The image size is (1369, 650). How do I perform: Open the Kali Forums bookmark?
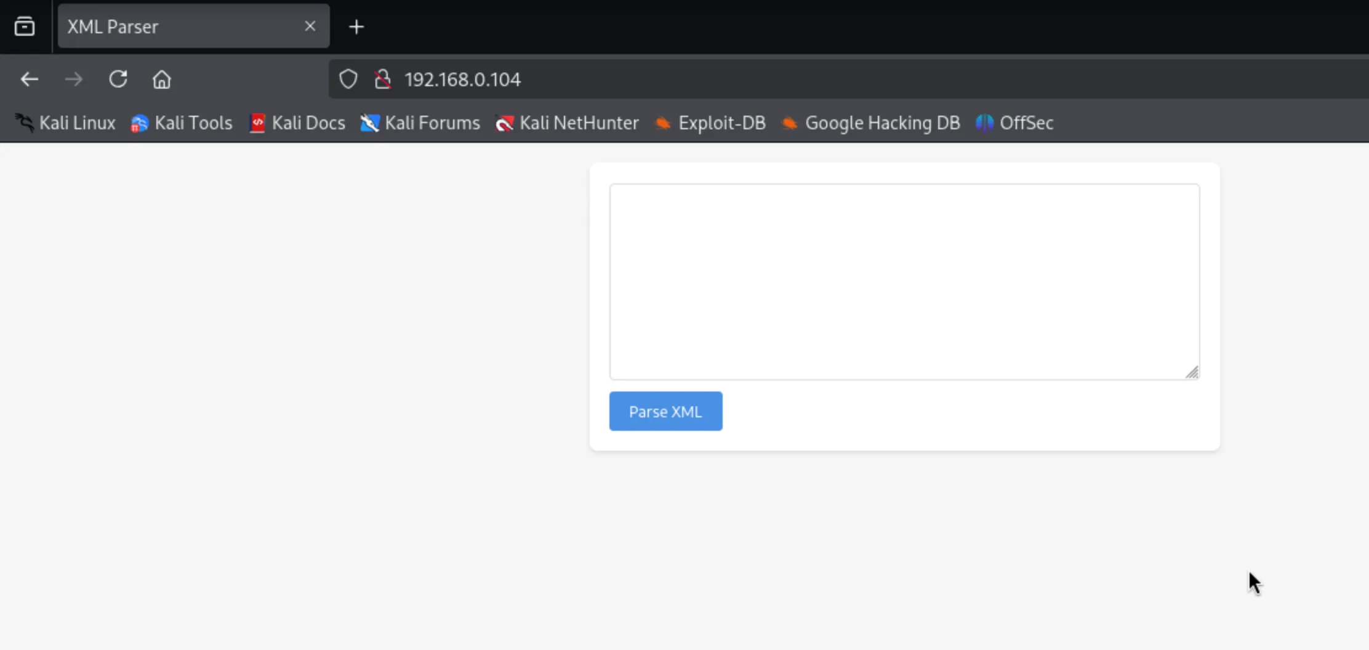coord(421,123)
